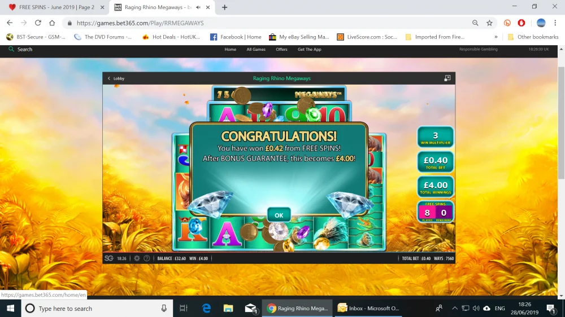Open the Offers menu
Screen dimensions: 565x317
(x=281, y=49)
